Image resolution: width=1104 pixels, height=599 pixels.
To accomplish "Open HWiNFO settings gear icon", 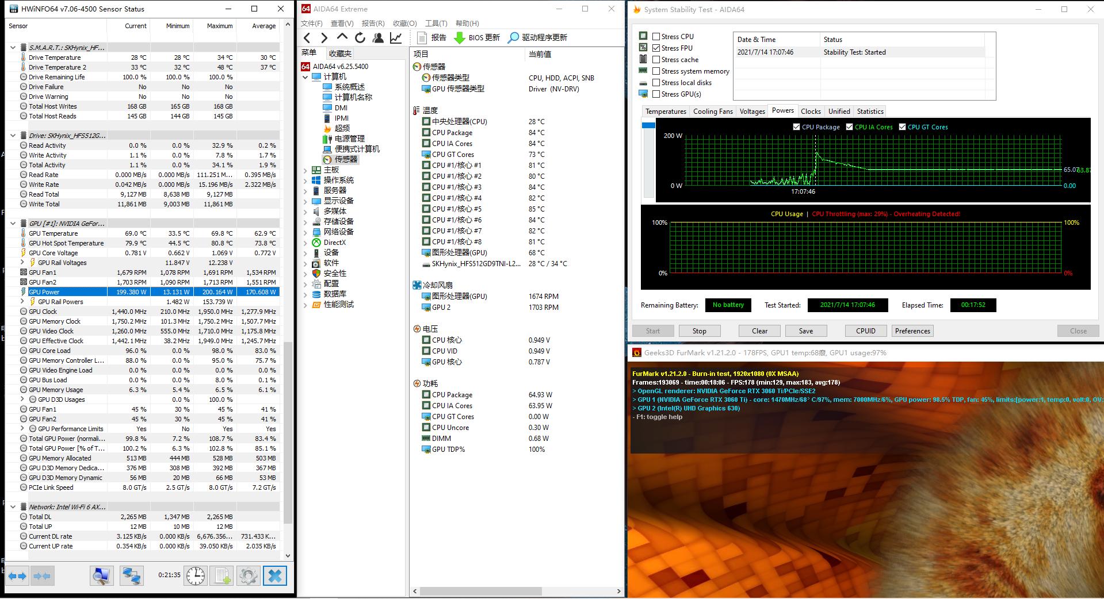I will 249,575.
